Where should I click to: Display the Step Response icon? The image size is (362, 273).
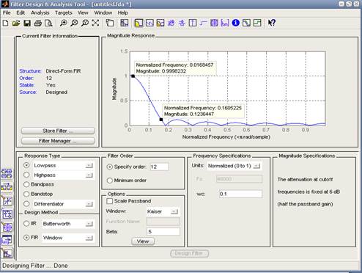tap(203, 23)
